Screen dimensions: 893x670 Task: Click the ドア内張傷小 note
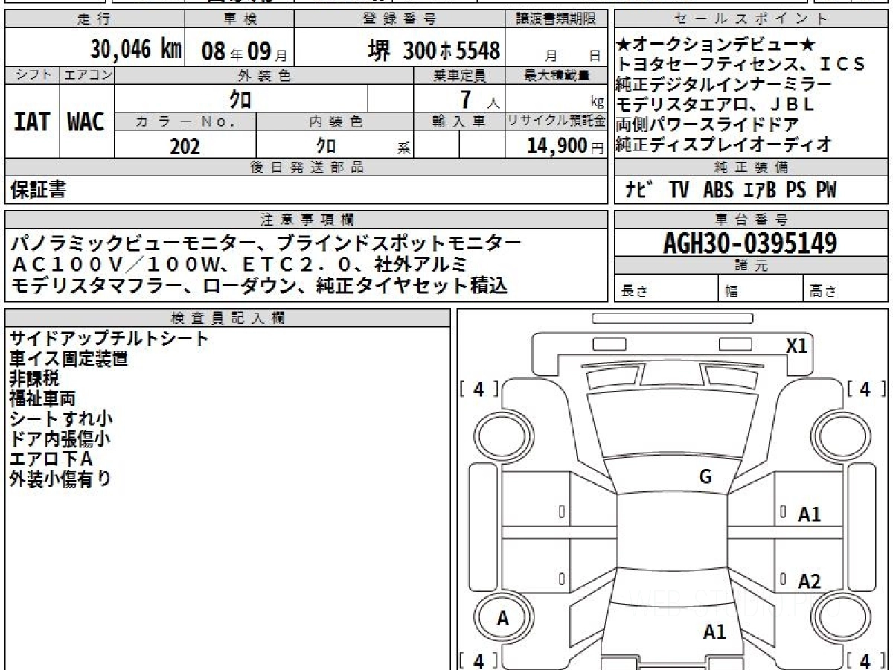point(60,439)
